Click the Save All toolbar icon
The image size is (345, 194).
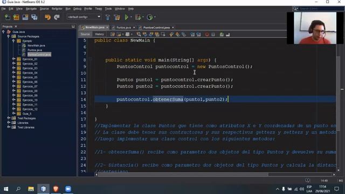(x=34, y=17)
